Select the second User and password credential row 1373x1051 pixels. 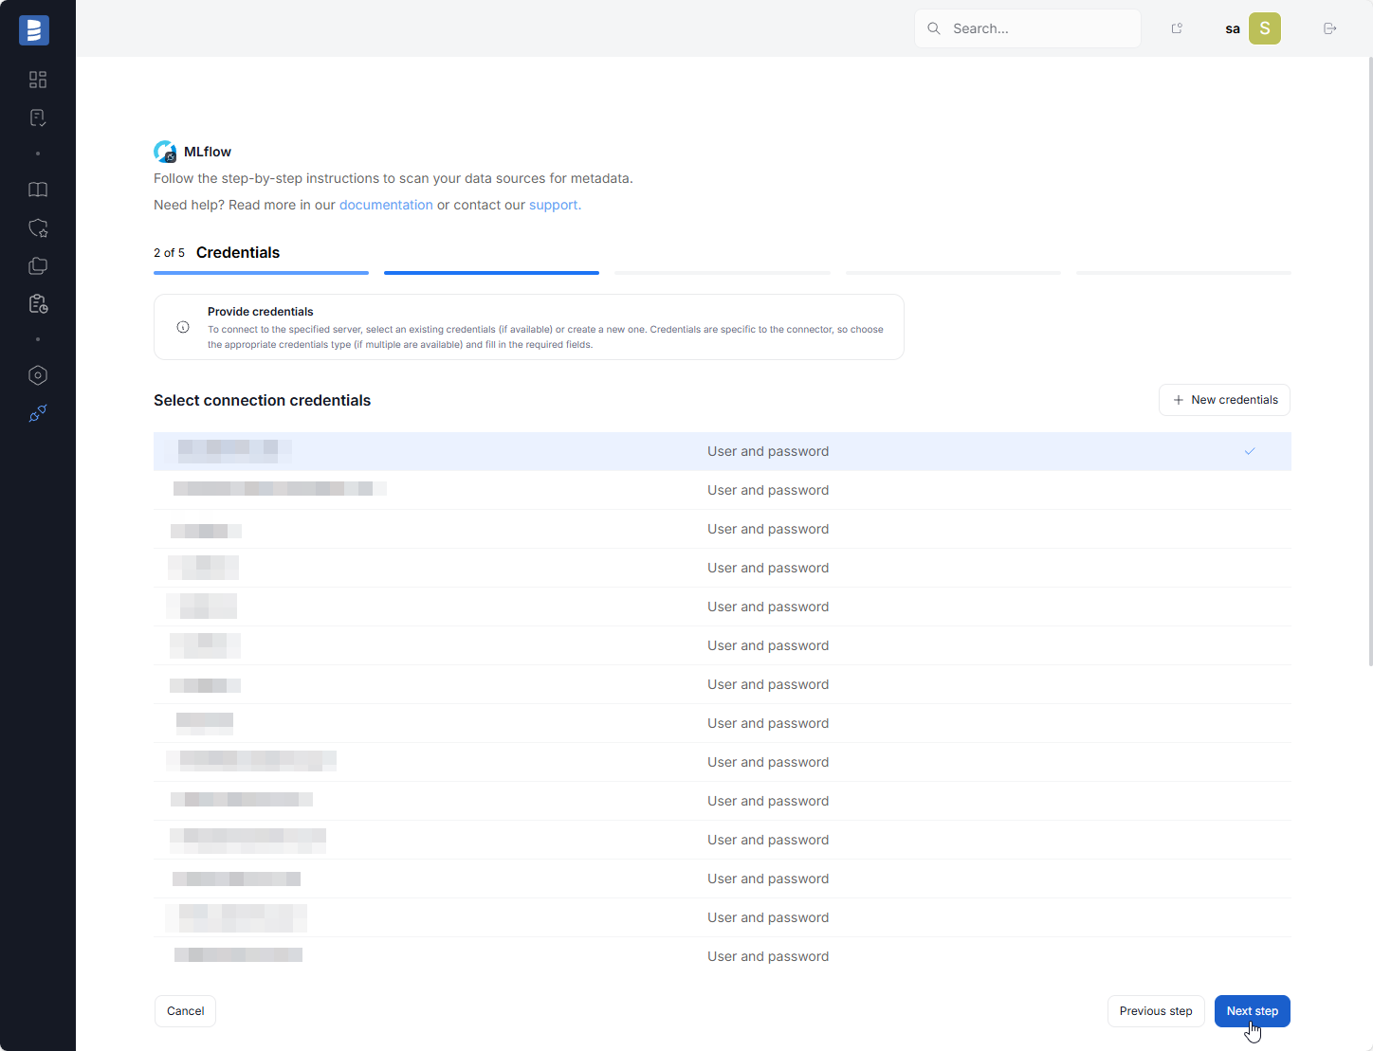tap(722, 490)
